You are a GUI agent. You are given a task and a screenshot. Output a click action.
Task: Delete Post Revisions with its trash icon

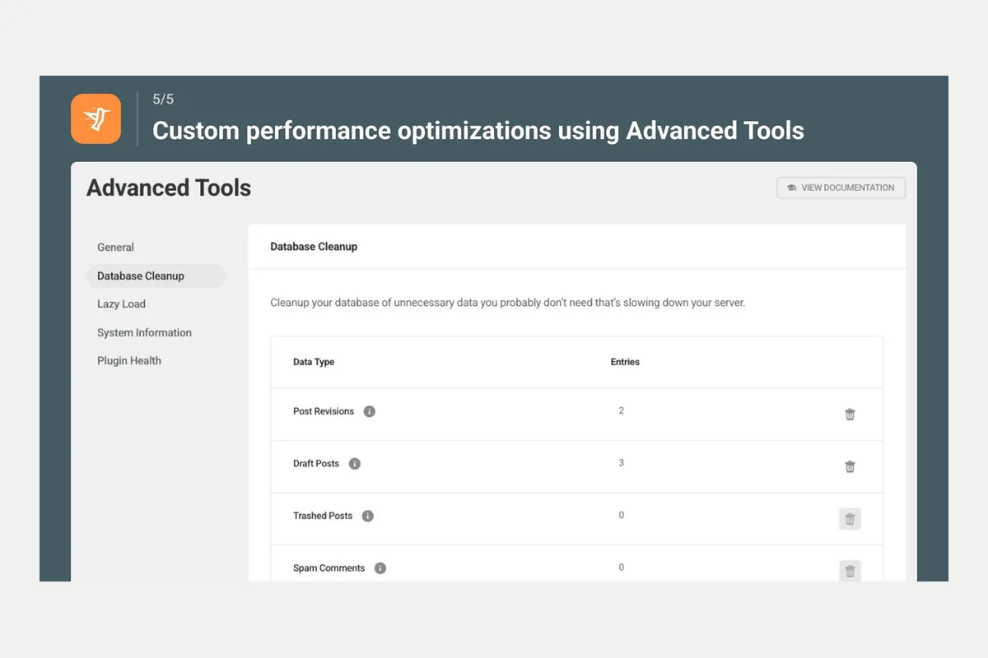(850, 415)
